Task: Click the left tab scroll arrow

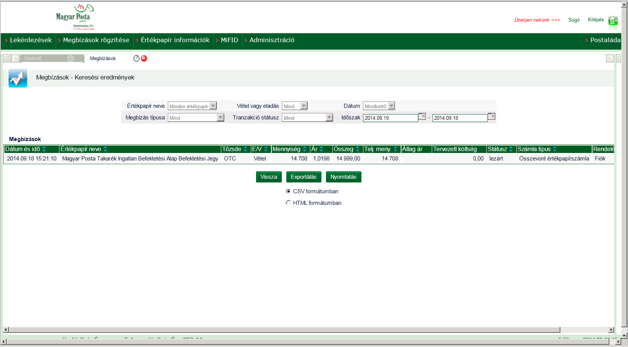Action: coord(15,59)
